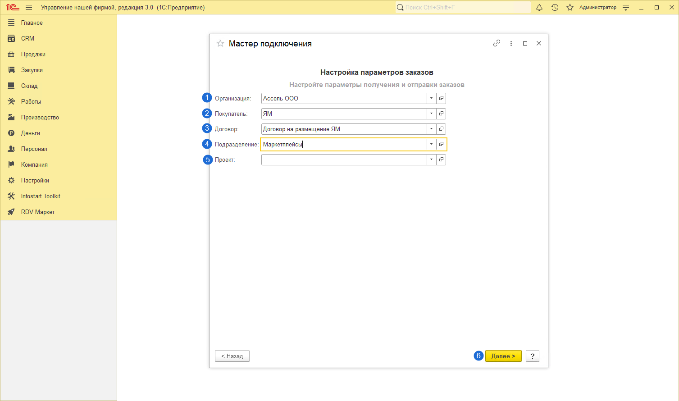Get link to Мастер подключения form
This screenshot has height=401, width=679.
[x=497, y=43]
